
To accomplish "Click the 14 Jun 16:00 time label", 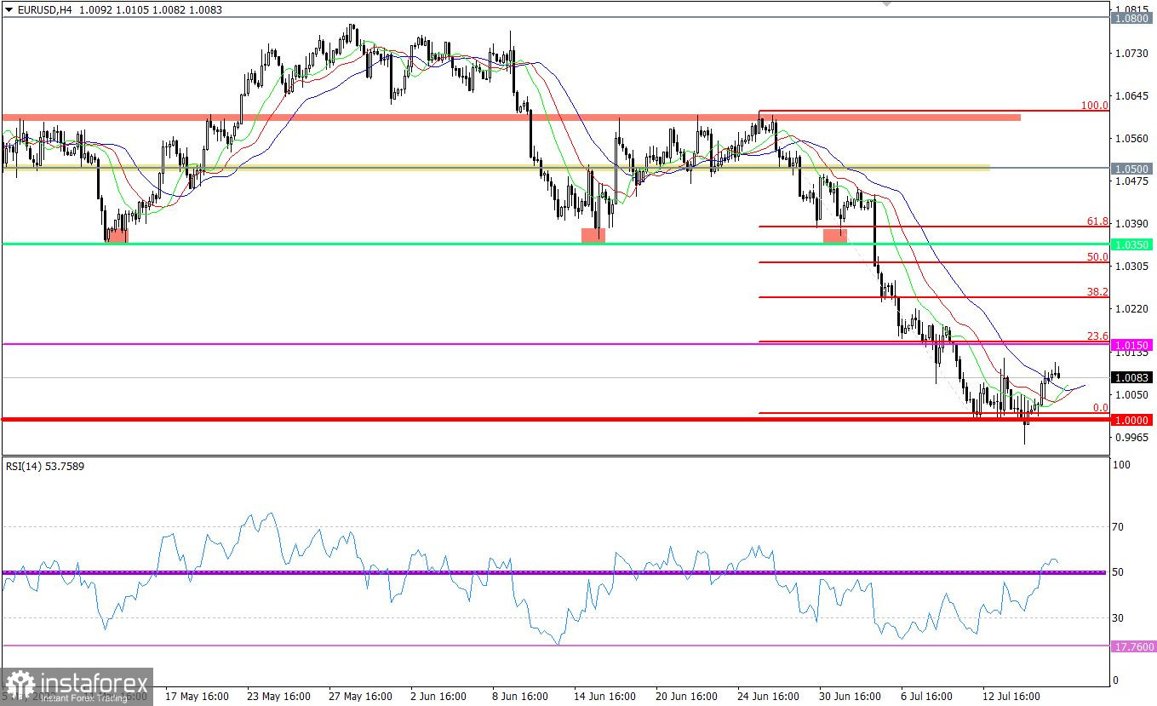I will [605, 696].
